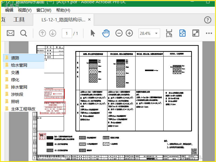Show more tools ellipsis

point(209,33)
